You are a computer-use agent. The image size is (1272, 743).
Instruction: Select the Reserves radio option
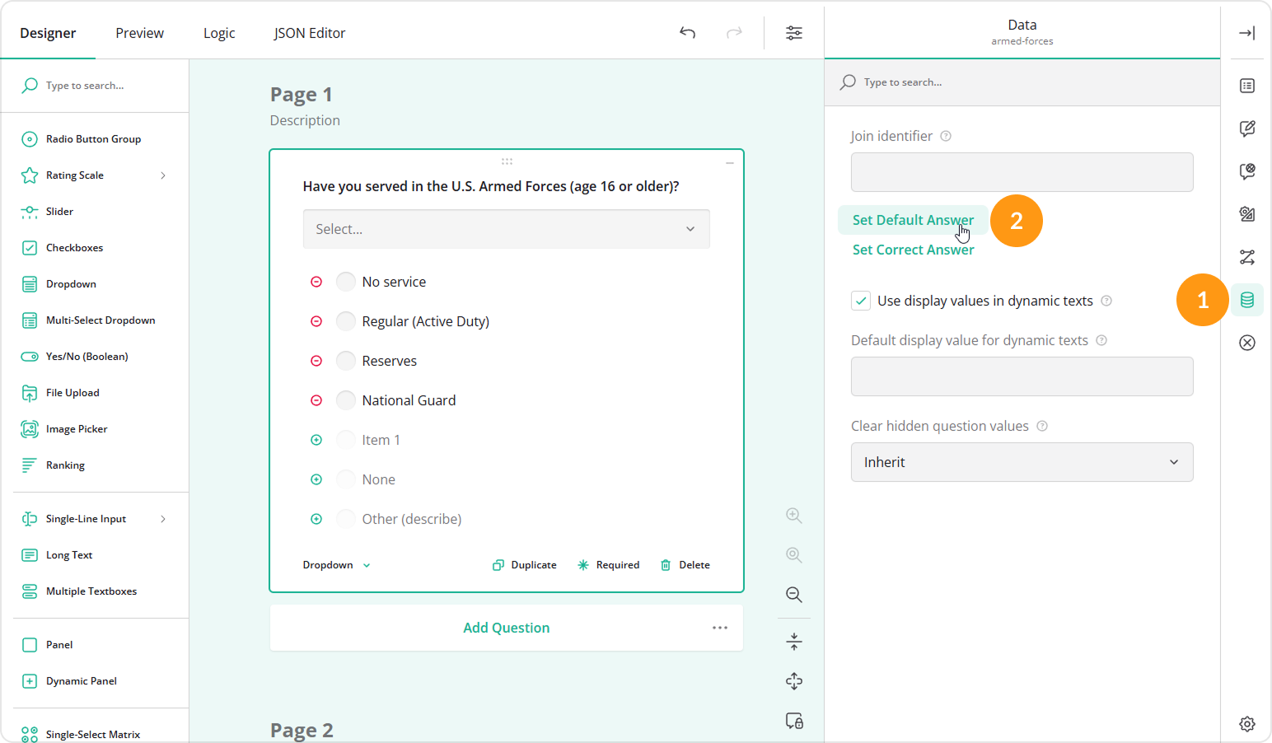click(345, 360)
